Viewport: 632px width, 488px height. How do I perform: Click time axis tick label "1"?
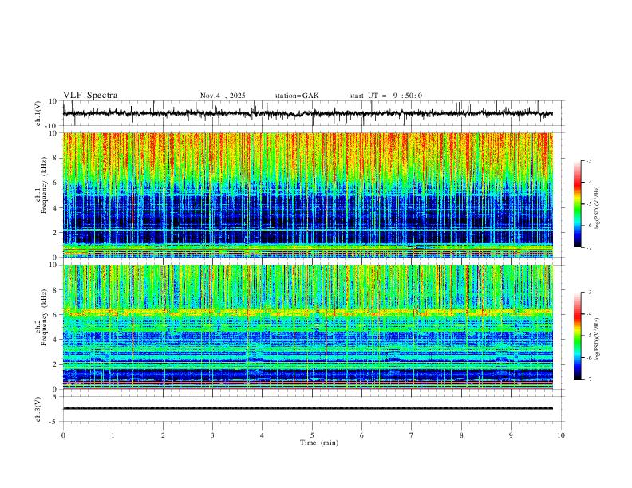click(x=113, y=435)
